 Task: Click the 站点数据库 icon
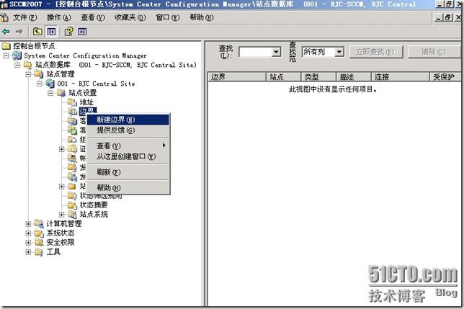tap(28, 65)
